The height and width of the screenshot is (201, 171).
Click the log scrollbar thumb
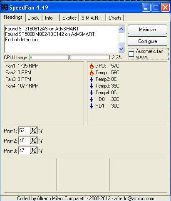click(x=121, y=44)
